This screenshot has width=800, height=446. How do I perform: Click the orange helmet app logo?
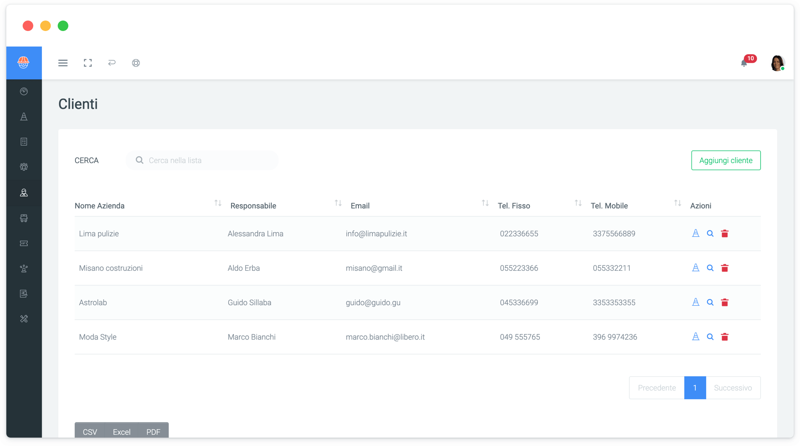click(x=23, y=63)
